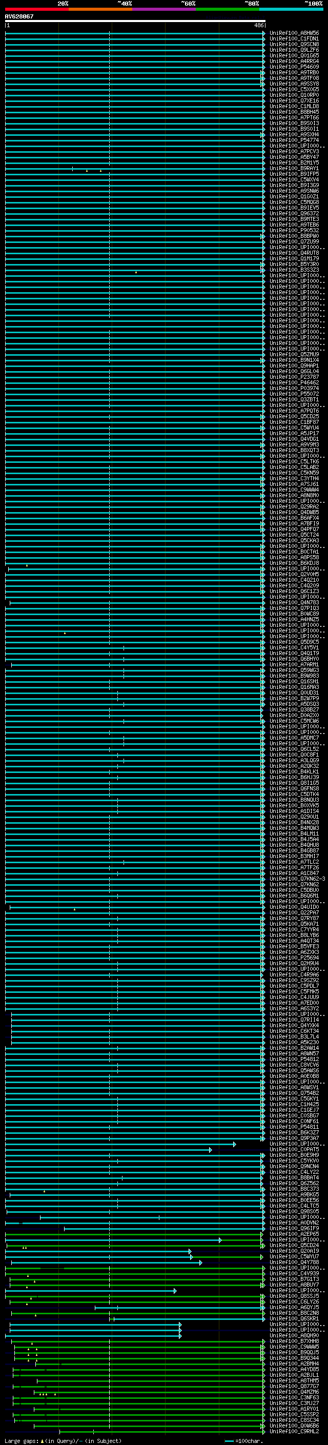Select hit label UniRef100_P54609

tap(294, 67)
